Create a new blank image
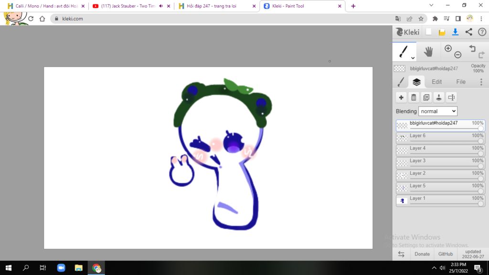 (429, 32)
